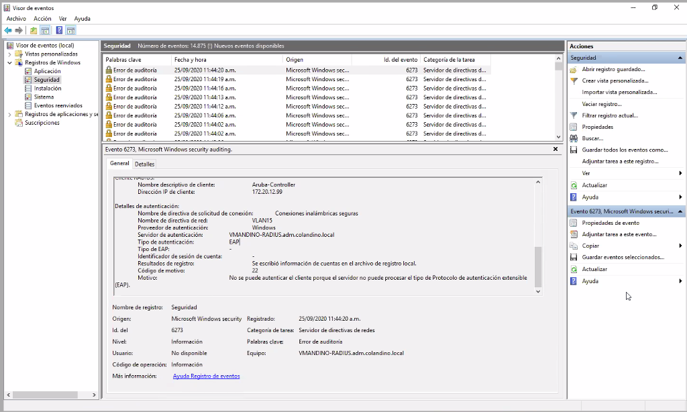The height and width of the screenshot is (412, 687).
Task: Open the Instalación log icon in tree
Action: point(28,88)
